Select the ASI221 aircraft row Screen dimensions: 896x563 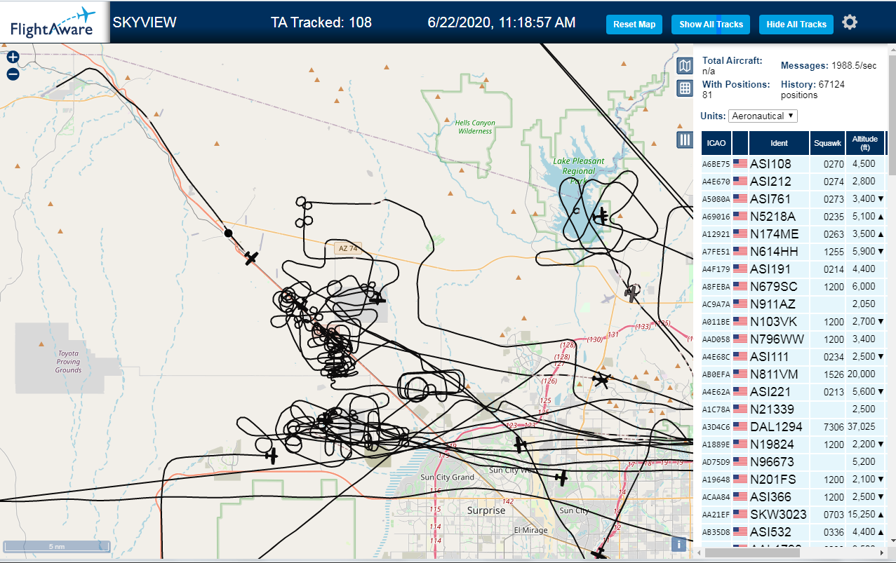(794, 392)
